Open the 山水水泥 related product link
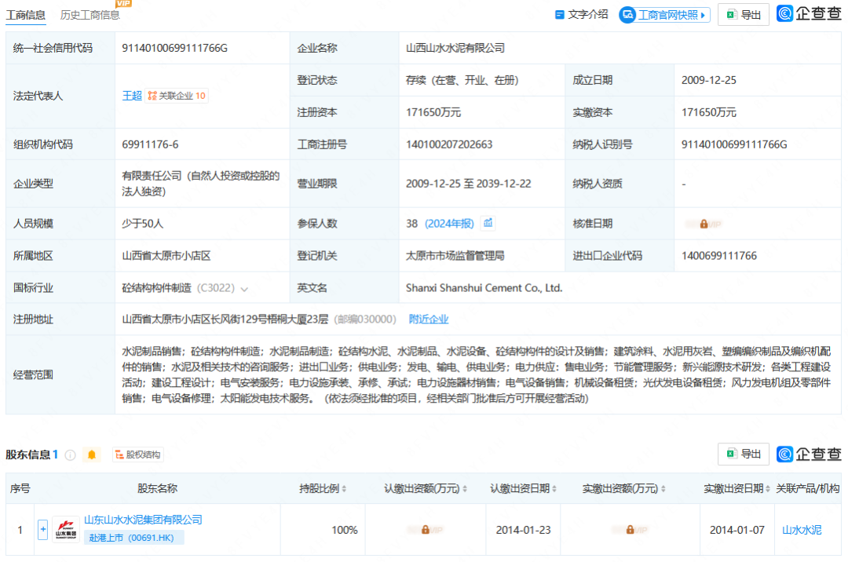Image resolution: width=848 pixels, height=562 pixels. click(x=802, y=530)
